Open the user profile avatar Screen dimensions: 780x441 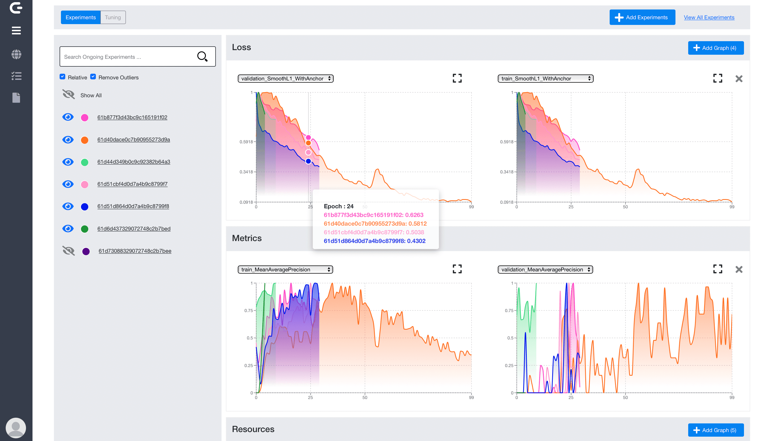pyautogui.click(x=16, y=427)
